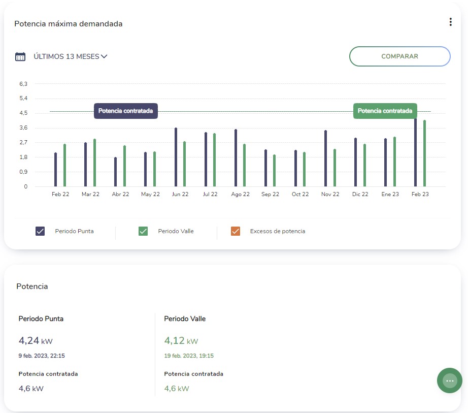
Task: Click the date 9 feb. 2023, 22:15
Action: click(42, 356)
